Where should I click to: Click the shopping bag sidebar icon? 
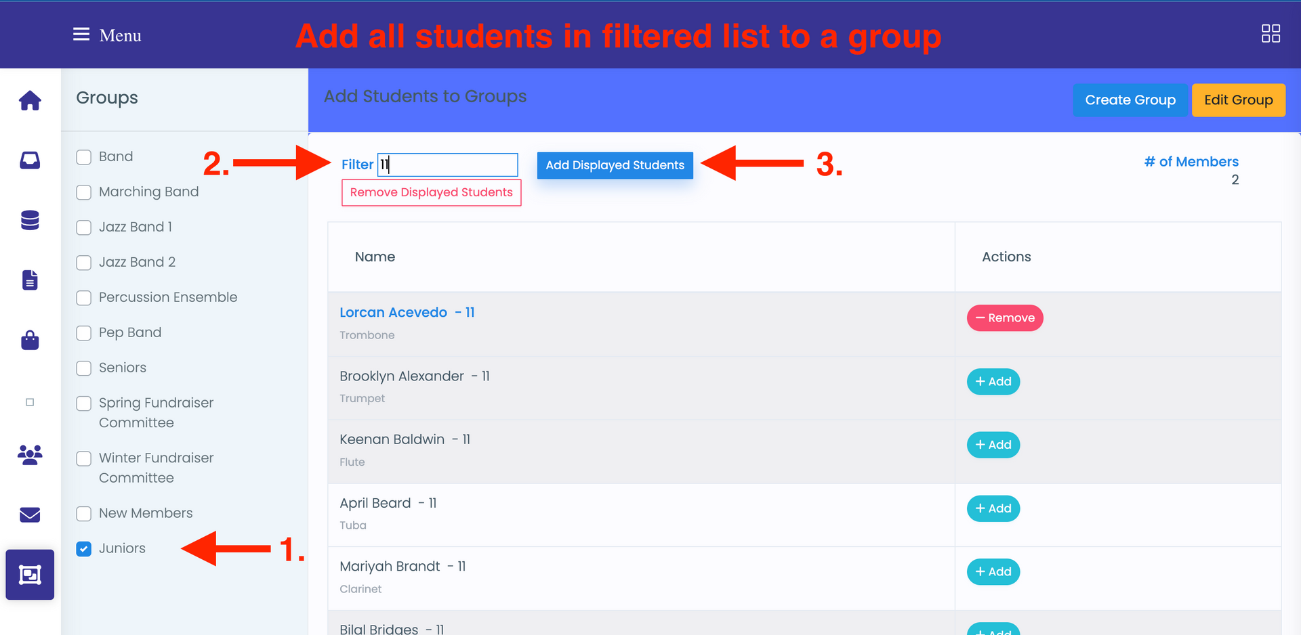click(x=30, y=340)
